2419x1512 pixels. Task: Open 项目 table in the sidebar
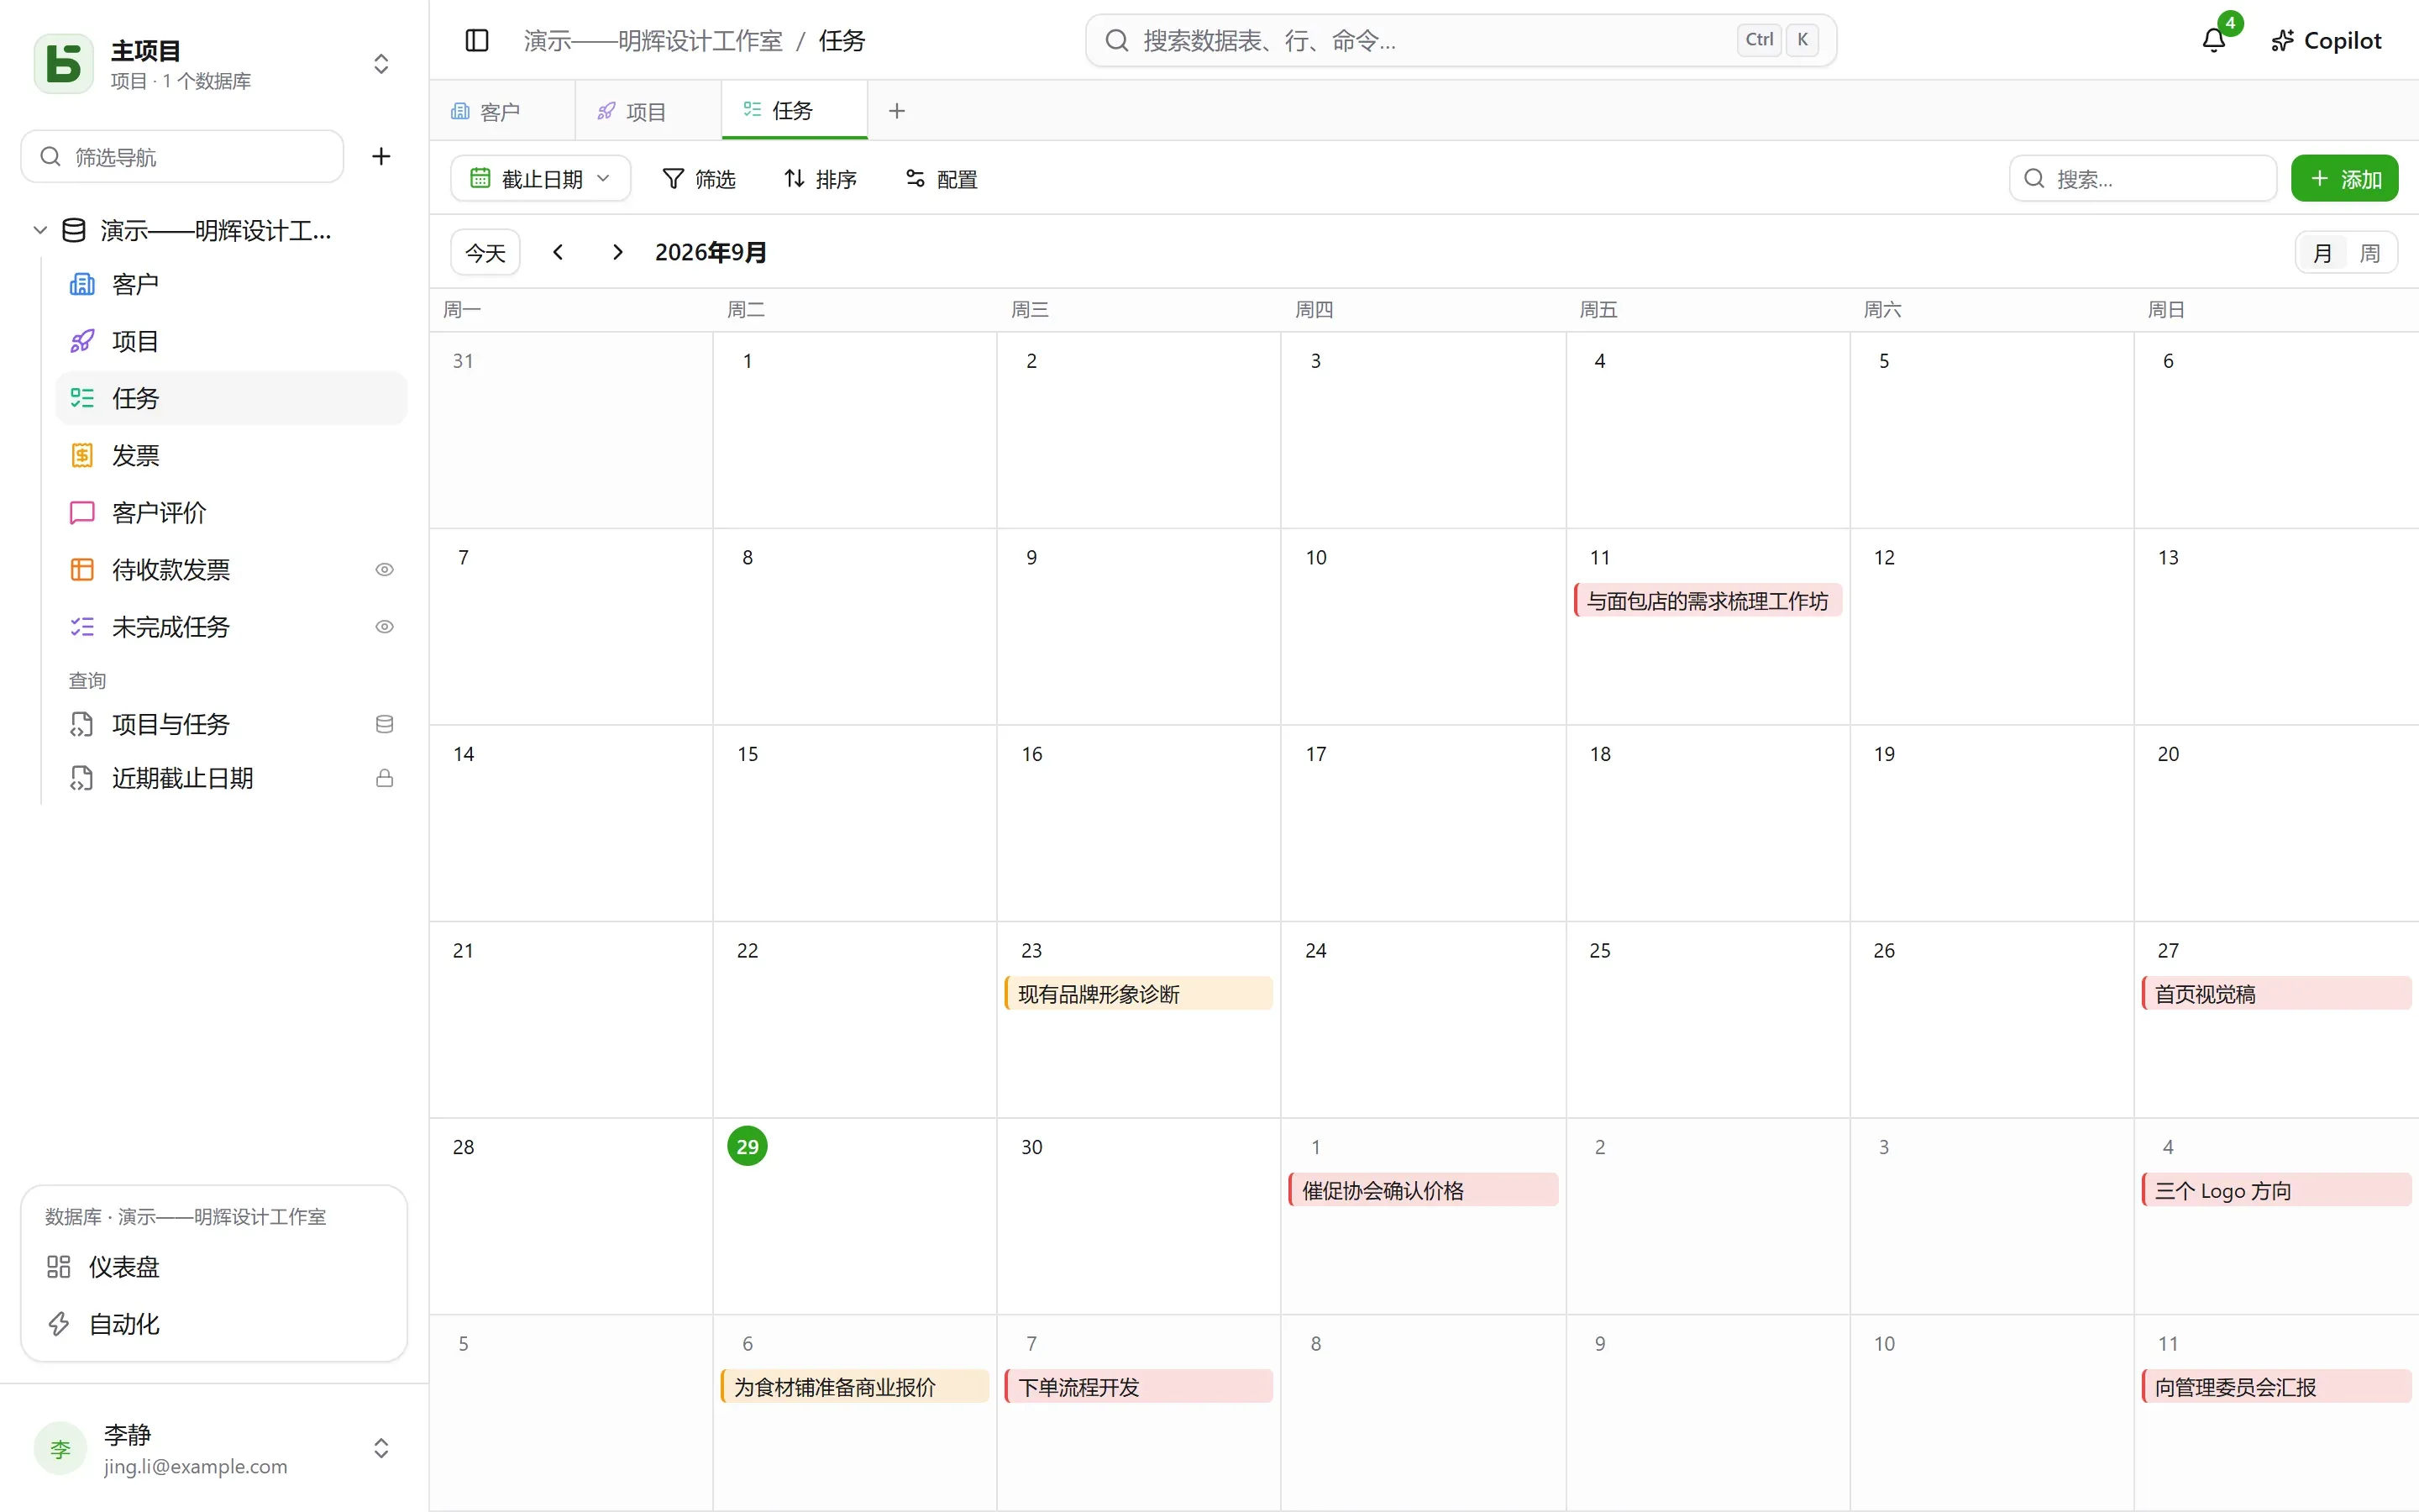(x=231, y=341)
